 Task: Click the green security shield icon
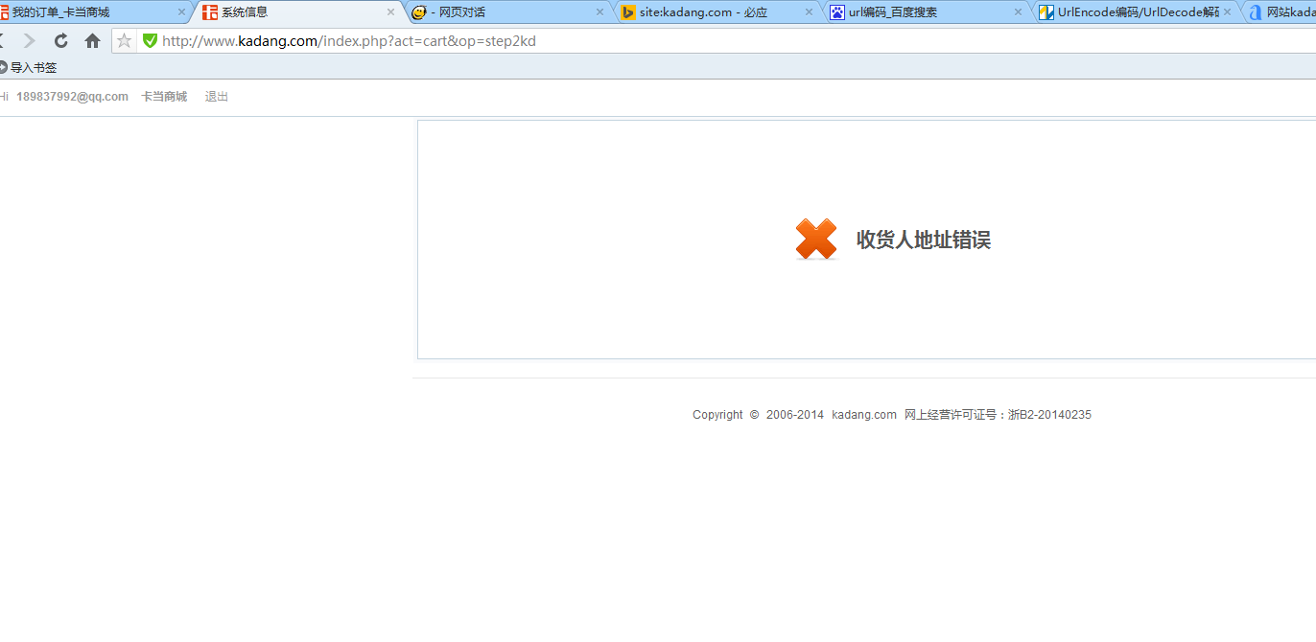[x=150, y=40]
